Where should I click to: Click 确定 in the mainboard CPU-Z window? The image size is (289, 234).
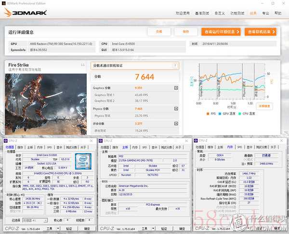pyautogui.click(x=182, y=229)
